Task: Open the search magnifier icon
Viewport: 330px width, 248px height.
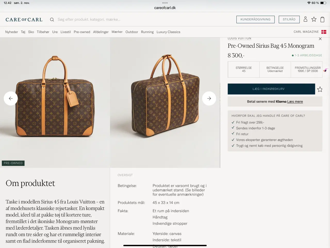Action: click(52, 19)
